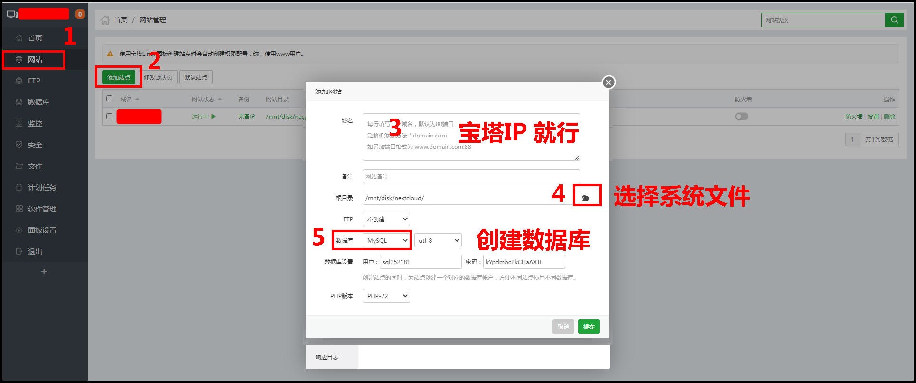The image size is (916, 383).
Task: Click the orange notification count badge
Action: click(x=80, y=14)
